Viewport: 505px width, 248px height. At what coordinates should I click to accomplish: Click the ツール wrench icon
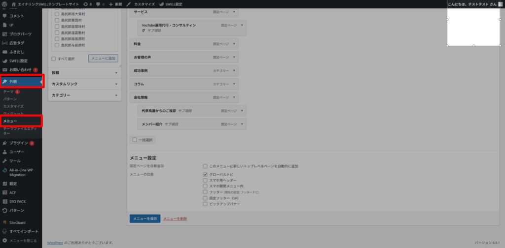4,160
